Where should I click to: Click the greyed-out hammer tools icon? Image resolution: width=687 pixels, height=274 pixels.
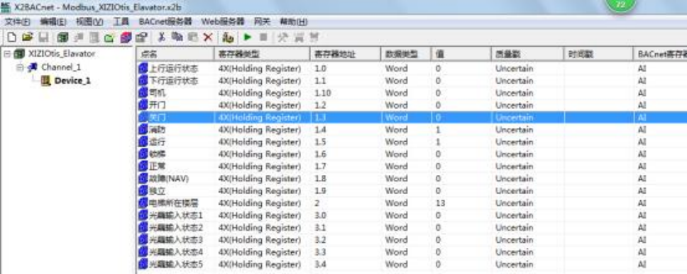coord(283,38)
